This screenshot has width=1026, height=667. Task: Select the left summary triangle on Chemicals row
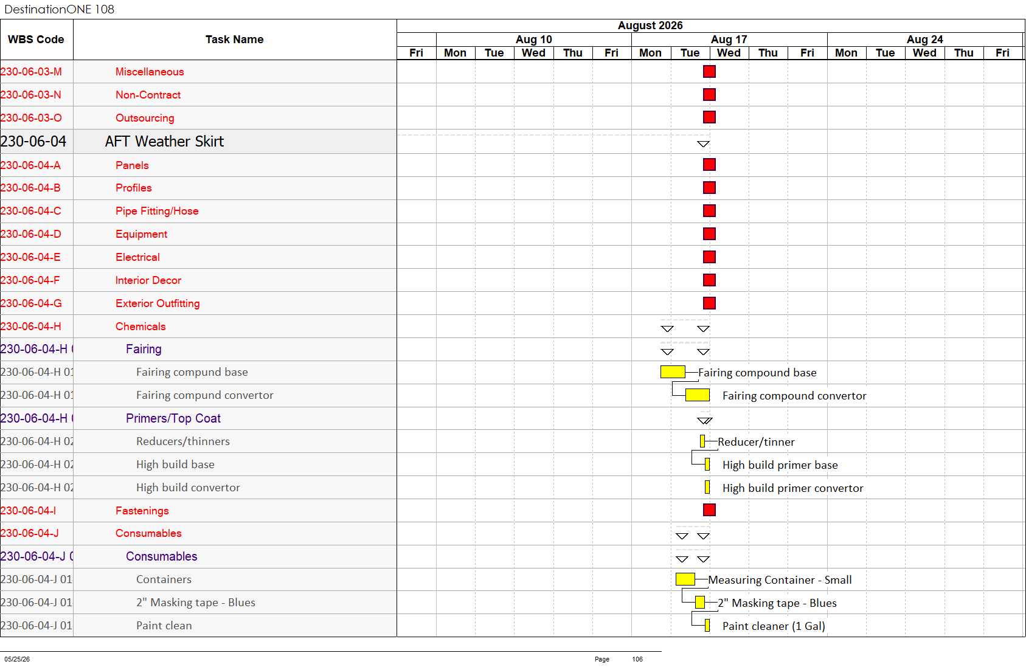(x=667, y=329)
